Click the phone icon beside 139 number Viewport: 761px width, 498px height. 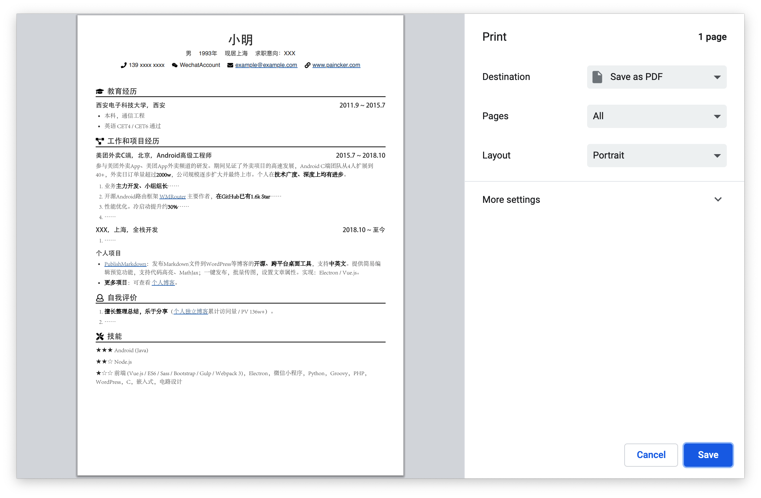point(124,65)
